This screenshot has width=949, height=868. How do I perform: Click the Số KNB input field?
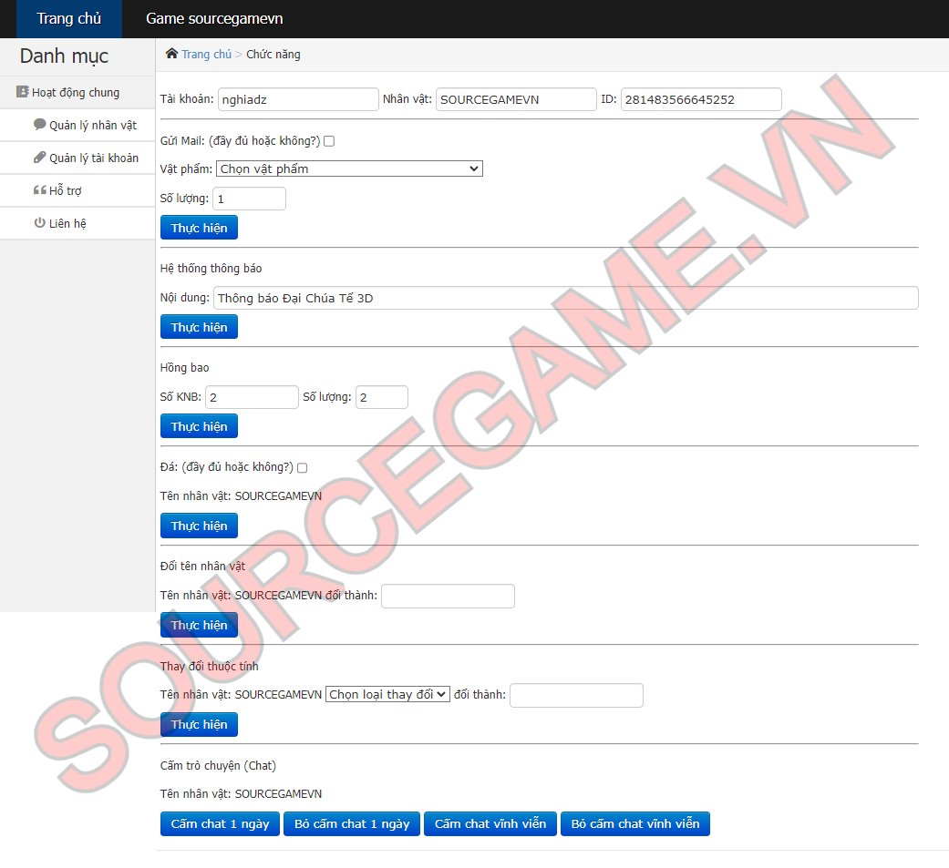pyautogui.click(x=253, y=397)
